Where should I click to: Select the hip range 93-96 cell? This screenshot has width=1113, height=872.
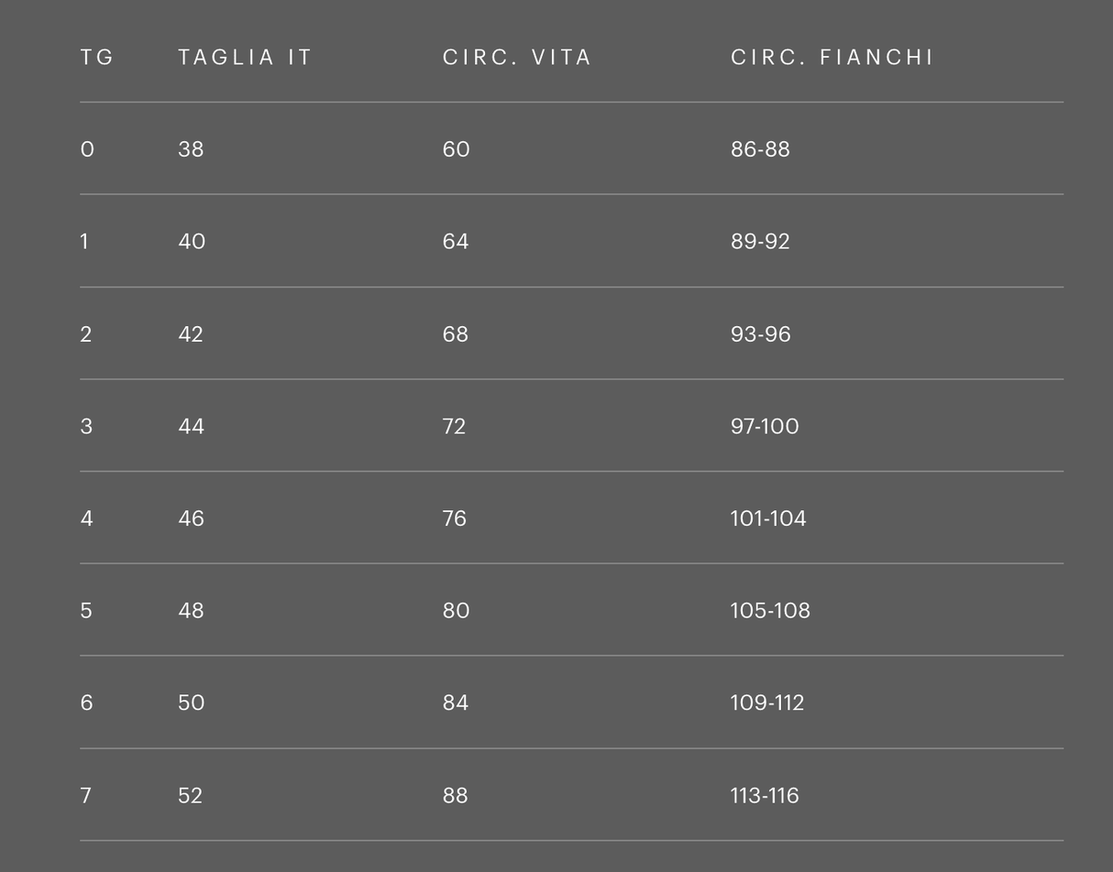(760, 334)
